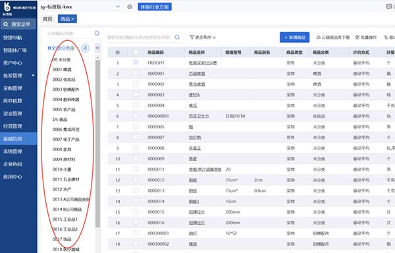Select category 0001 in the tree
The width and height of the screenshot is (395, 253).
click(62, 70)
